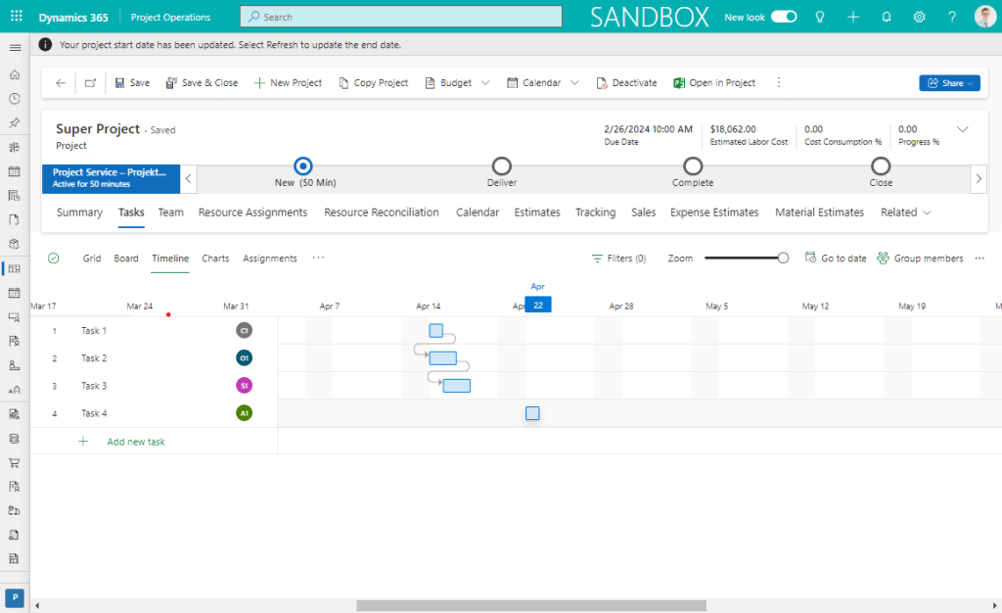Select the Deliver stage circle
Image resolution: width=1002 pixels, height=613 pixels.
pos(501,165)
